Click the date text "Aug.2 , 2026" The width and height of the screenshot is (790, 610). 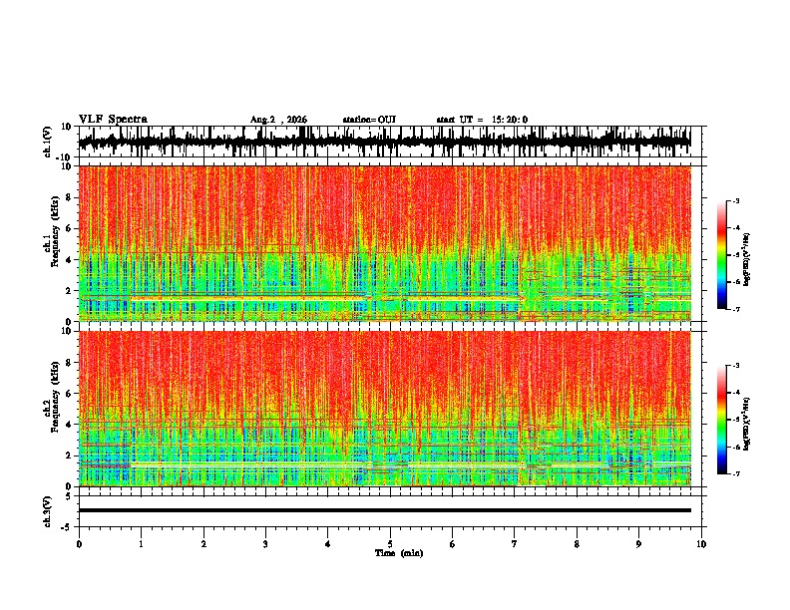(x=278, y=120)
